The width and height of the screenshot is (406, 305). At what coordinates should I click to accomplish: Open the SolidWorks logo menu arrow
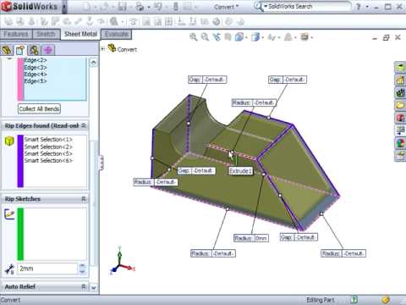[64, 7]
